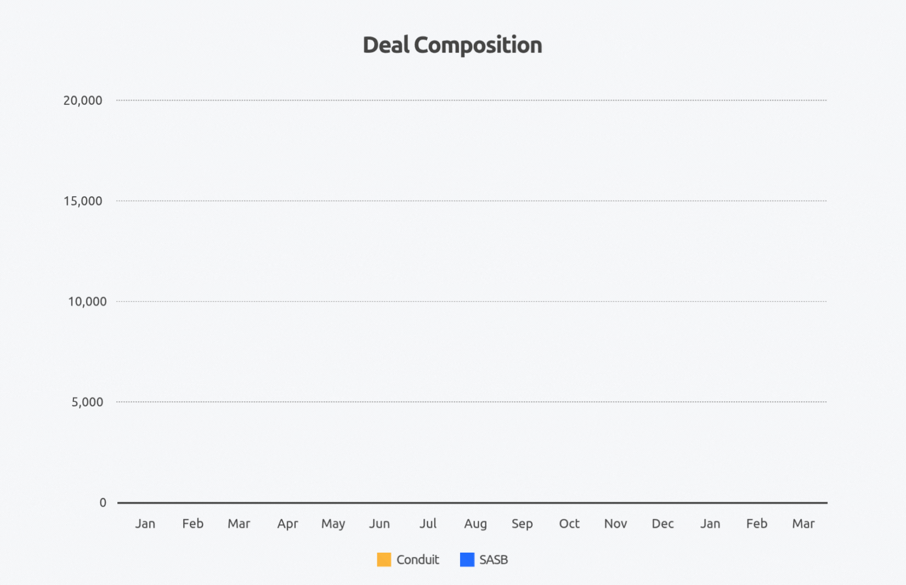The width and height of the screenshot is (906, 585).
Task: Click the blue SASB legend swatch
Action: click(x=467, y=560)
